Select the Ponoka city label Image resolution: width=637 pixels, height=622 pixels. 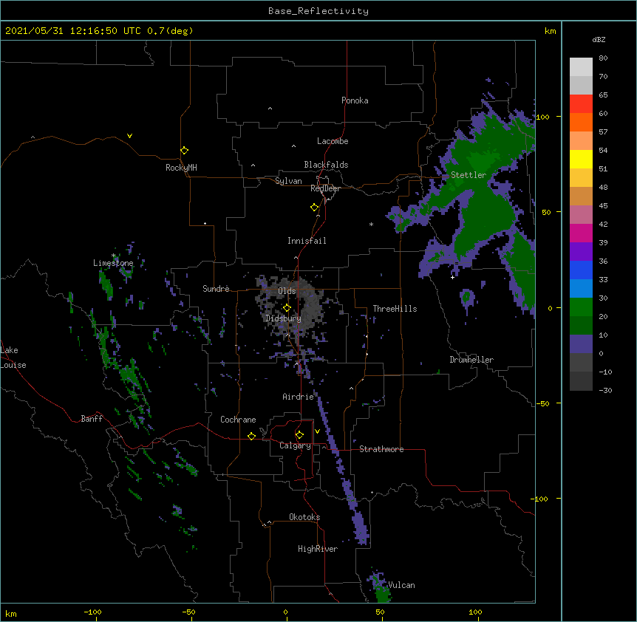(x=355, y=100)
